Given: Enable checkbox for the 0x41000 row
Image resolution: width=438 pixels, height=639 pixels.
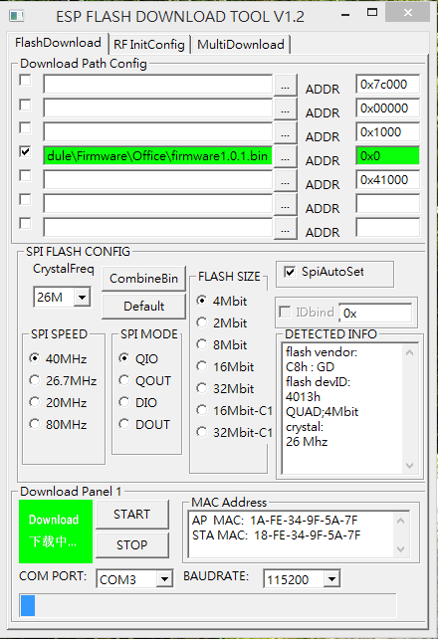Looking at the screenshot, I should (x=25, y=175).
